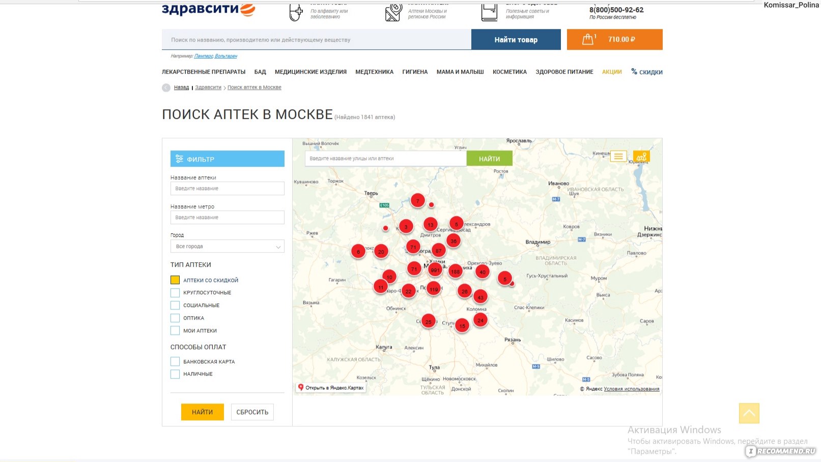821x462 pixels.
Task: Check the 'Круглосуточные' checkbox
Action: point(175,293)
